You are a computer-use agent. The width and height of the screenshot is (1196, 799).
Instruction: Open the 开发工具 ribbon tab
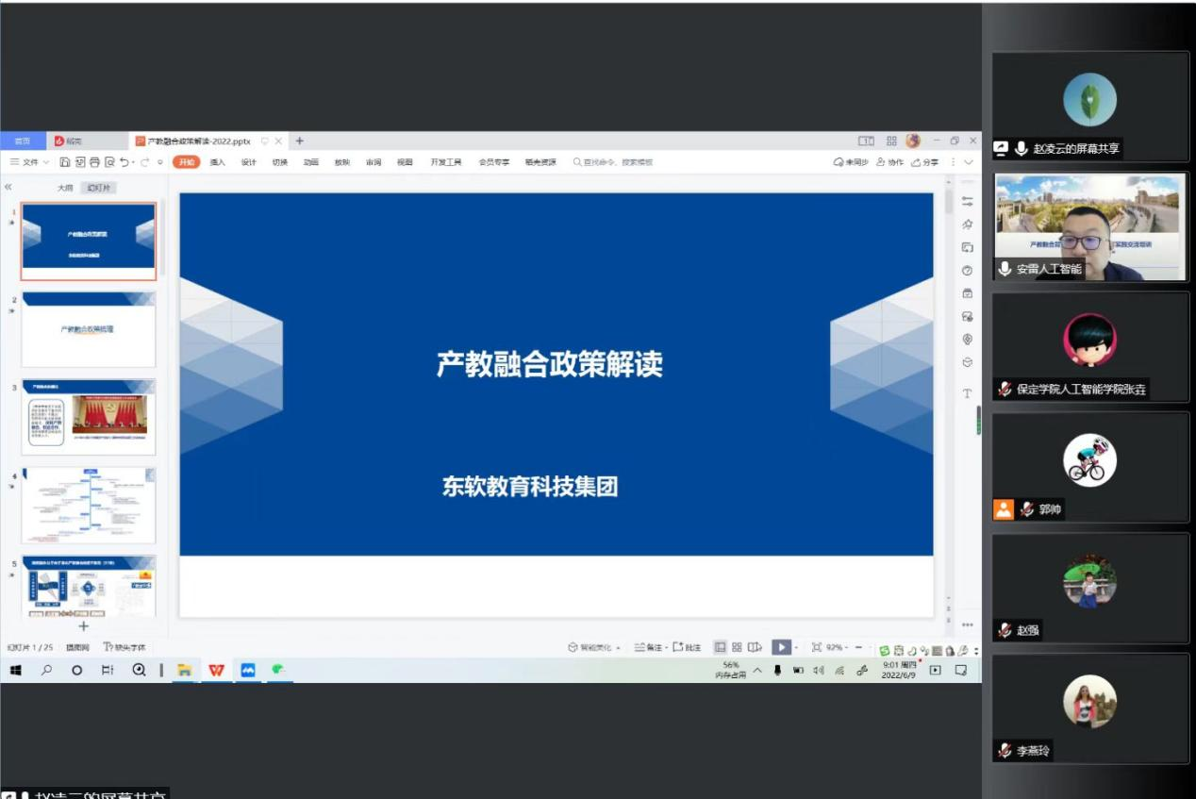pos(446,162)
